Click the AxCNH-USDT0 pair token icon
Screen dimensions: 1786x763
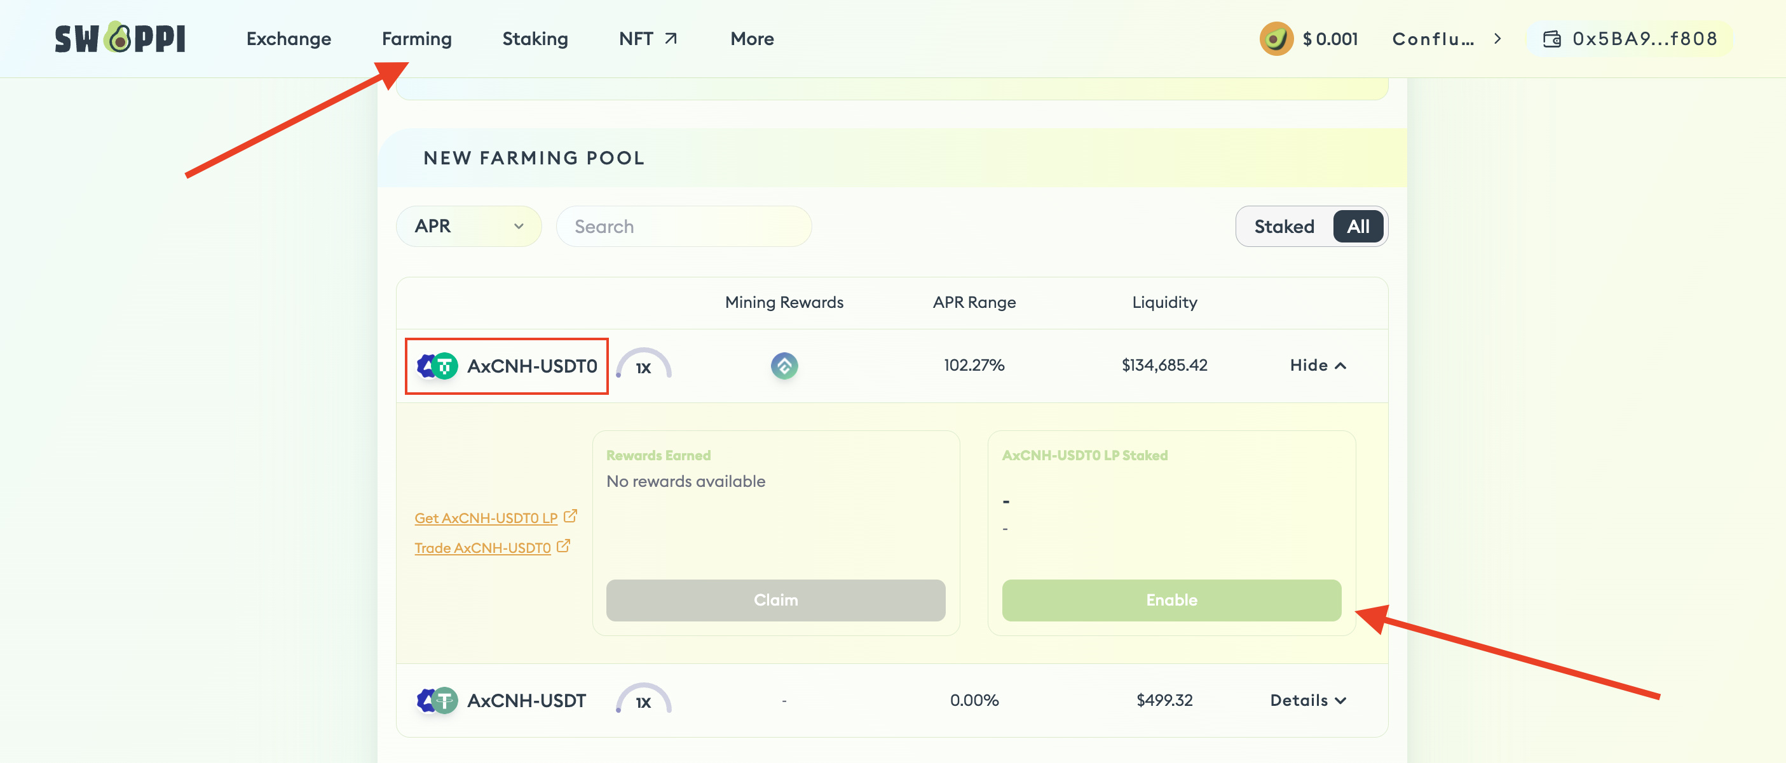click(x=437, y=366)
